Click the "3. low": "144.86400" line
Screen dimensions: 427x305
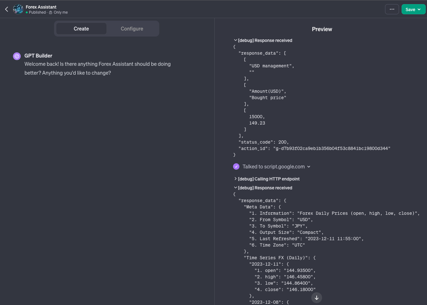tap(284, 283)
